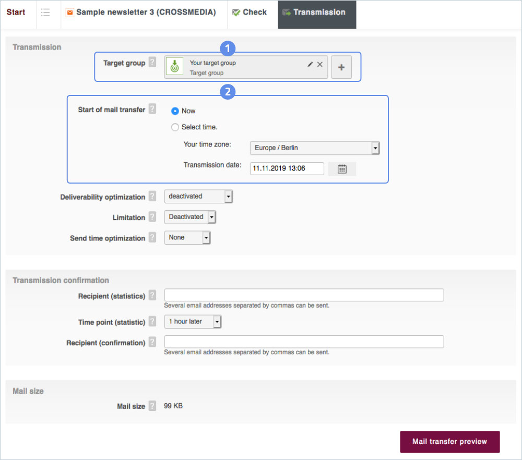Go to the Start tab

(x=16, y=13)
